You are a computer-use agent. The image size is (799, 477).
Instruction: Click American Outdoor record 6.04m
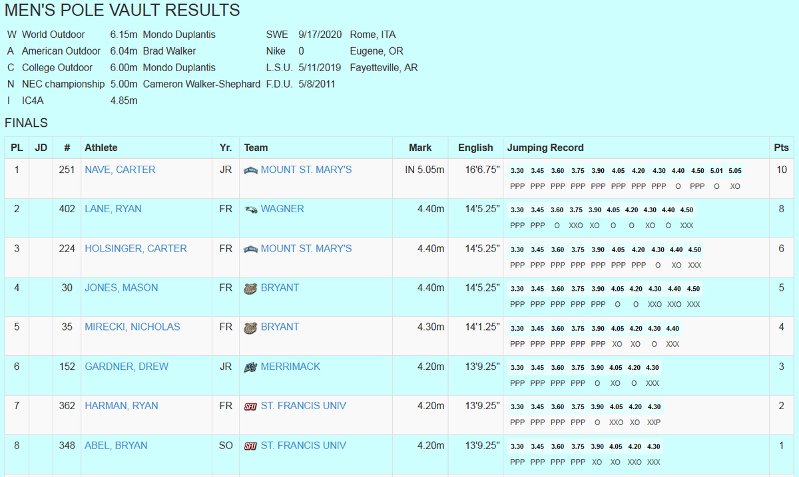[x=124, y=51]
